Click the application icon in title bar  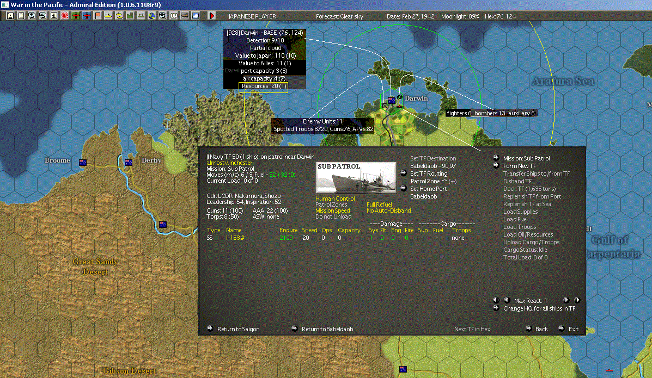coord(4,4)
